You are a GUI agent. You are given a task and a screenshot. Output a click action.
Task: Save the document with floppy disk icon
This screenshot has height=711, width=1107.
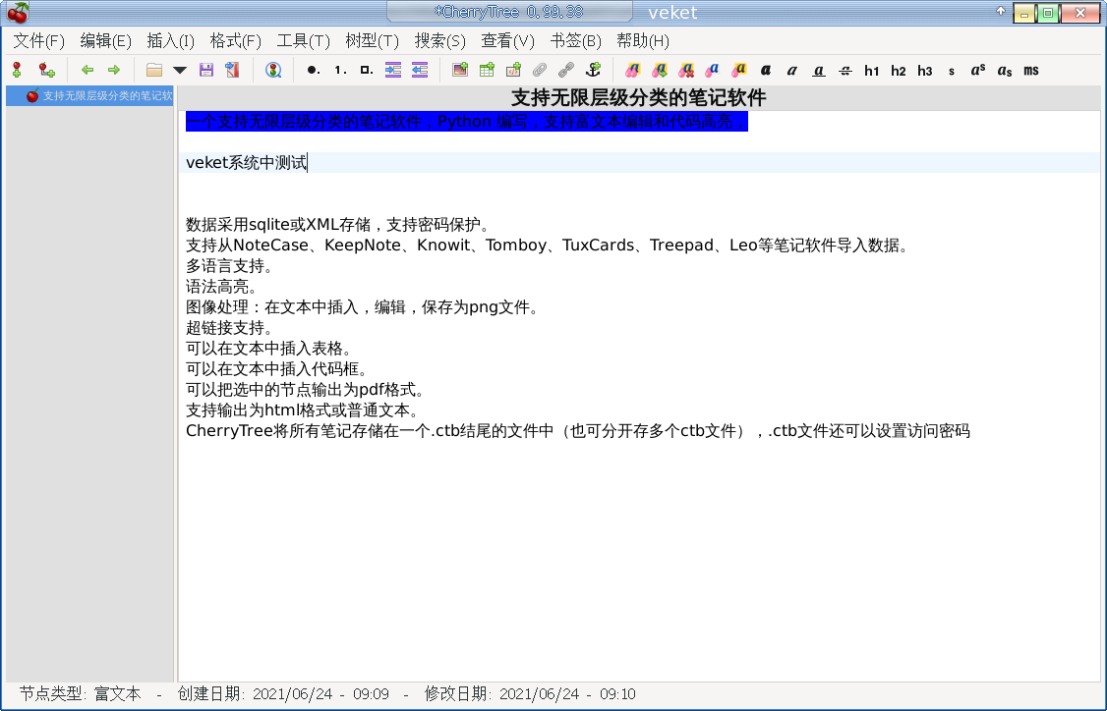click(x=206, y=70)
